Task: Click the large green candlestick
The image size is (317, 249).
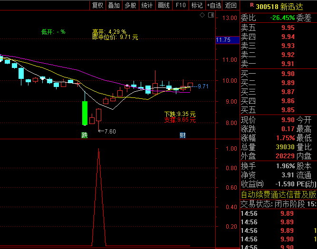Action: click(85, 113)
